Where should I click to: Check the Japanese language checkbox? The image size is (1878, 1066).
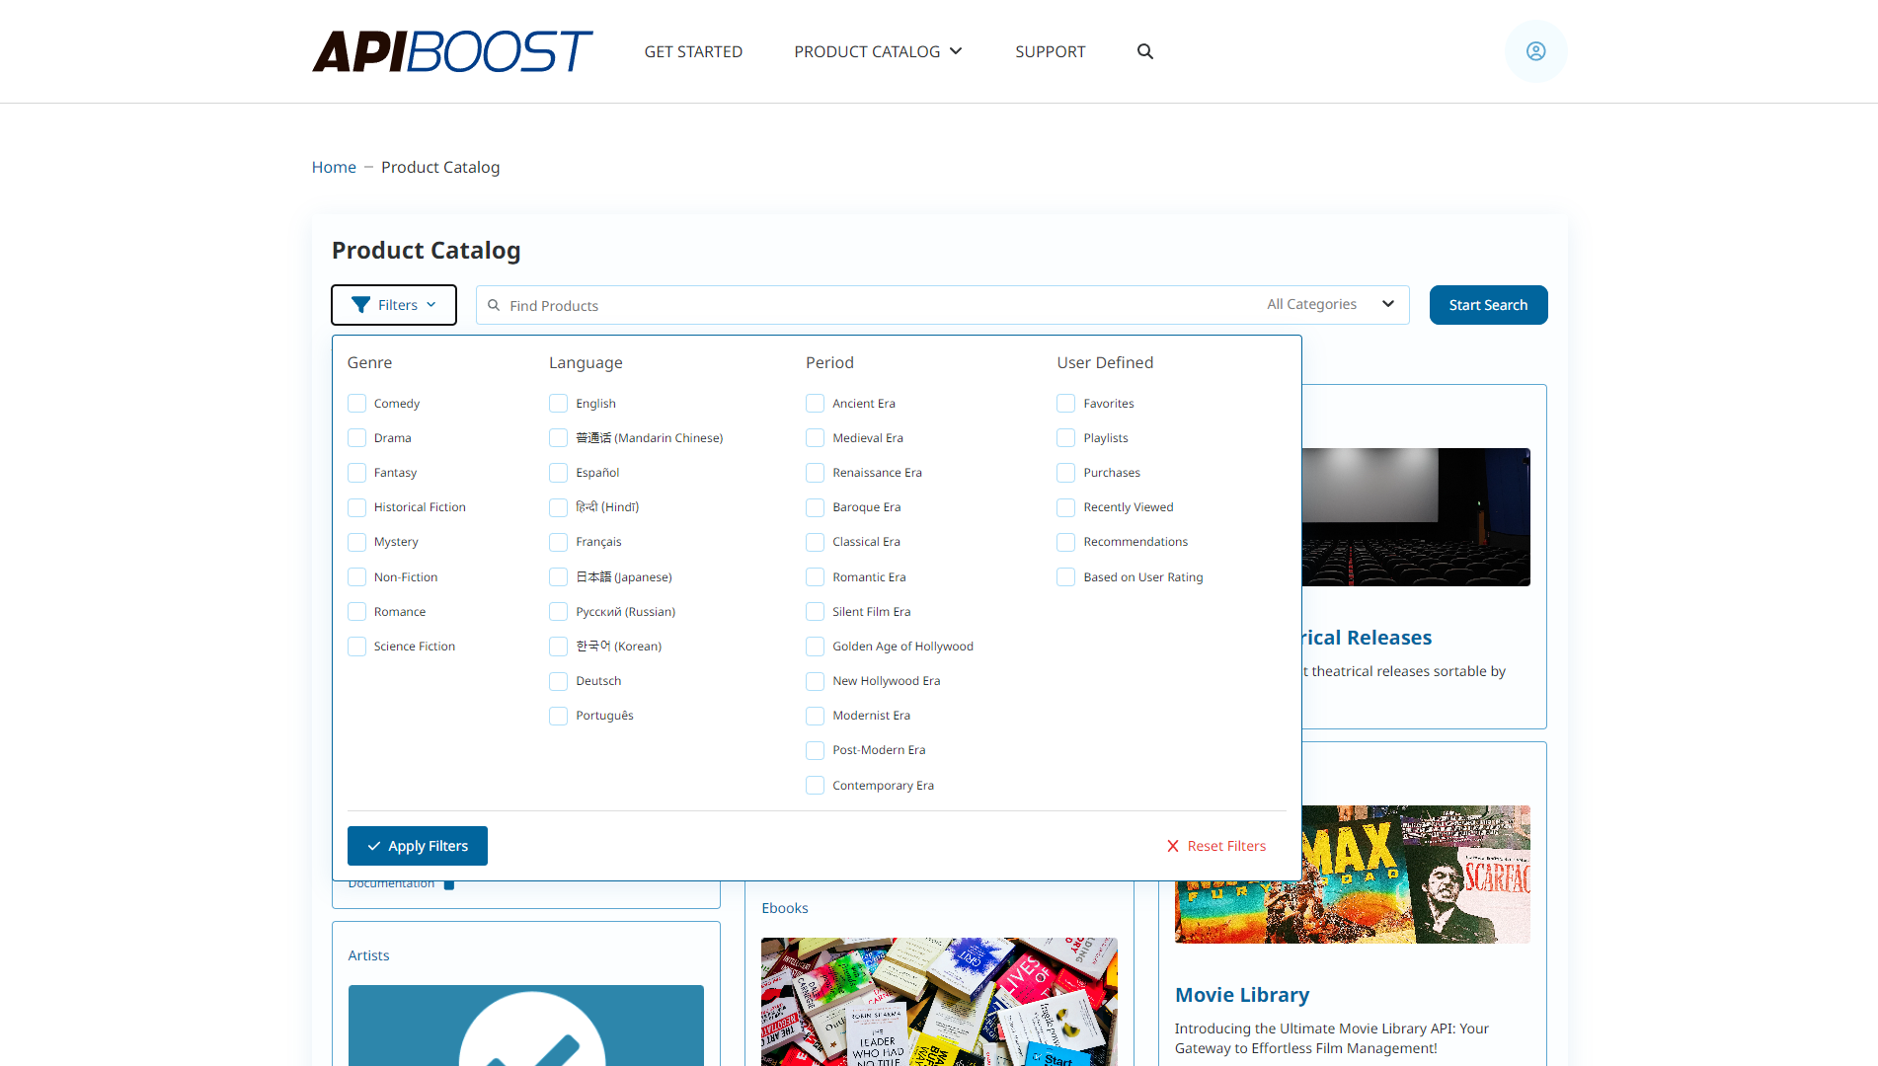[558, 577]
